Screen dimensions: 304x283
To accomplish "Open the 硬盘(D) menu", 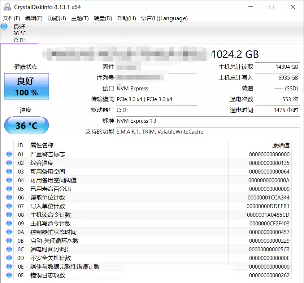I will (103, 18).
